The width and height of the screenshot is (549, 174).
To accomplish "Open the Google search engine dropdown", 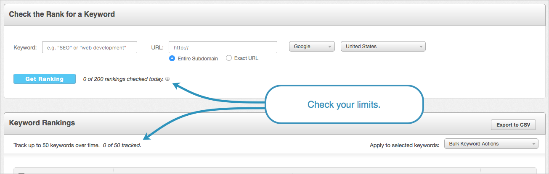I will click(312, 47).
